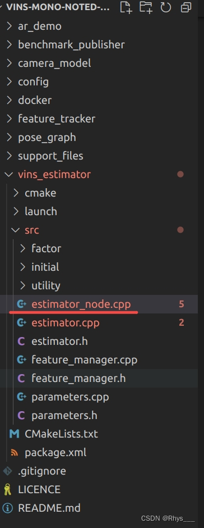Viewport: 204px width, 528px height.
Task: Collapse all folders in Explorer
Action: point(186,7)
